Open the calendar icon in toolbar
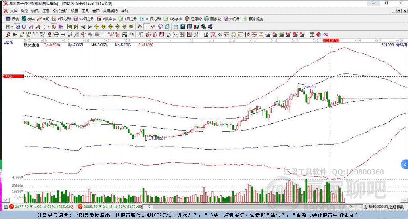Image resolution: width=408 pixels, height=219 pixels. [176, 27]
